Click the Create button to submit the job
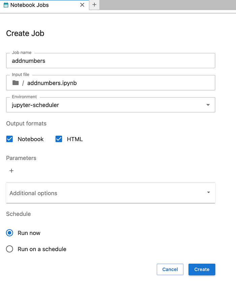 [202, 269]
